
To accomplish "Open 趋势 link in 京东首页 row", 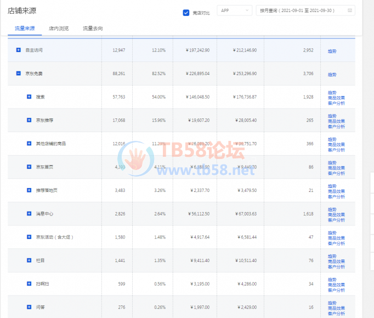I will tap(332, 163).
